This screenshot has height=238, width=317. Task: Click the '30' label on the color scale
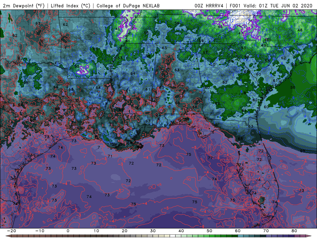[153, 231]
